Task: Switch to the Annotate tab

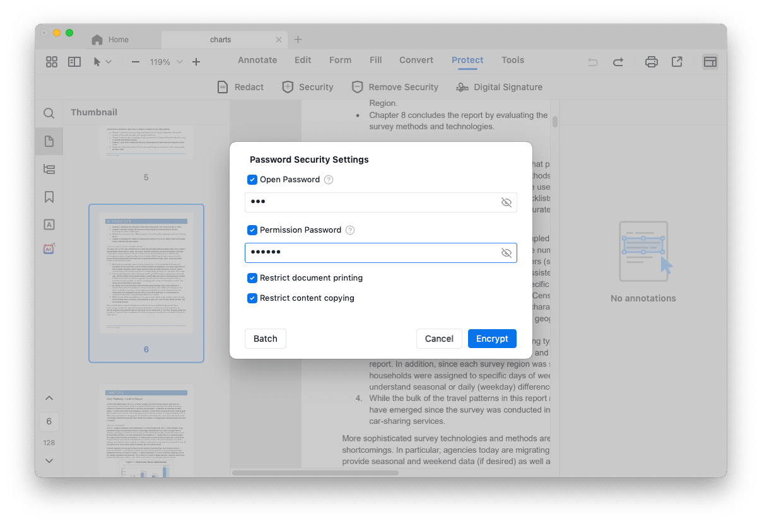Action: [x=257, y=60]
